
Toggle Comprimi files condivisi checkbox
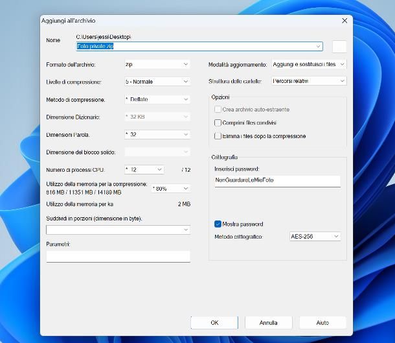(218, 123)
